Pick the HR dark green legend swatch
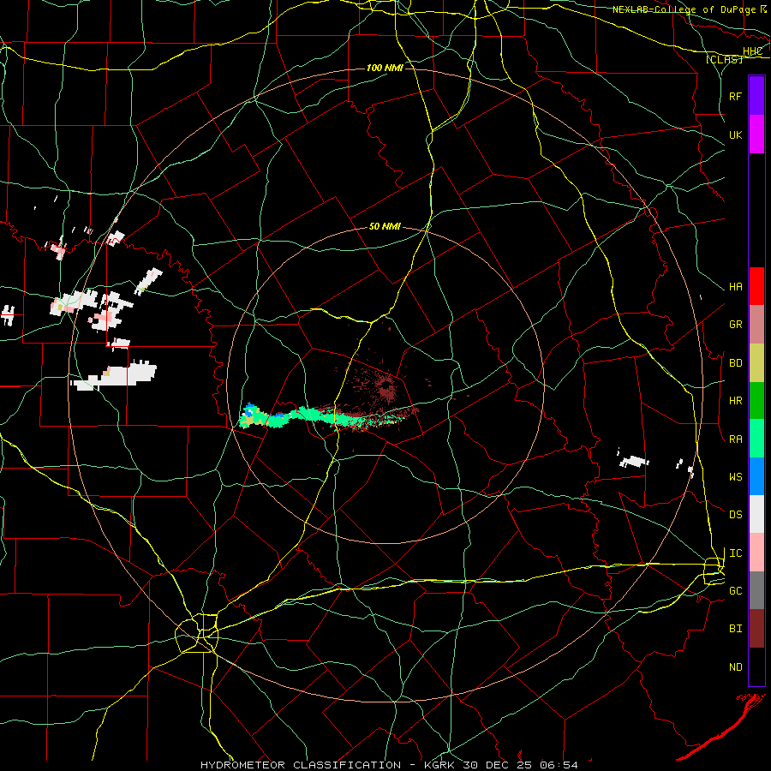 click(756, 400)
